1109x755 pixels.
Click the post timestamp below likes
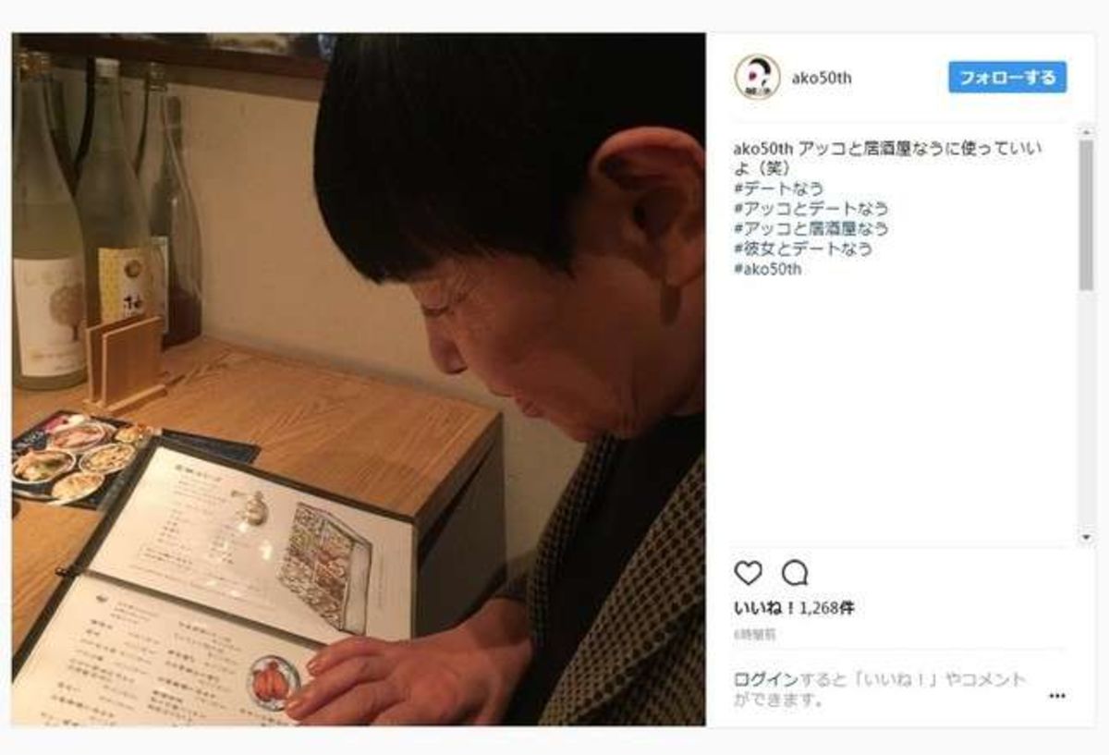(755, 636)
